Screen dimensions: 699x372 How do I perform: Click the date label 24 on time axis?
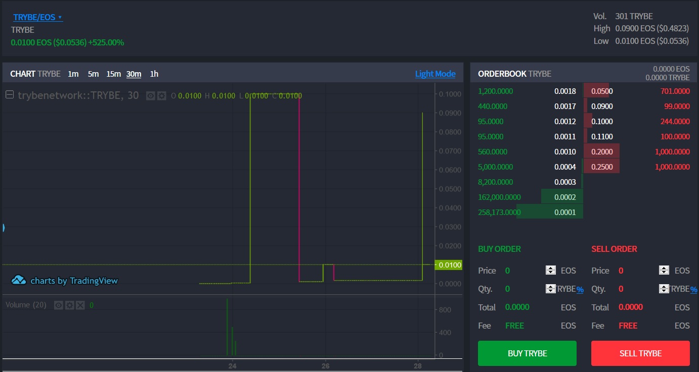click(232, 365)
